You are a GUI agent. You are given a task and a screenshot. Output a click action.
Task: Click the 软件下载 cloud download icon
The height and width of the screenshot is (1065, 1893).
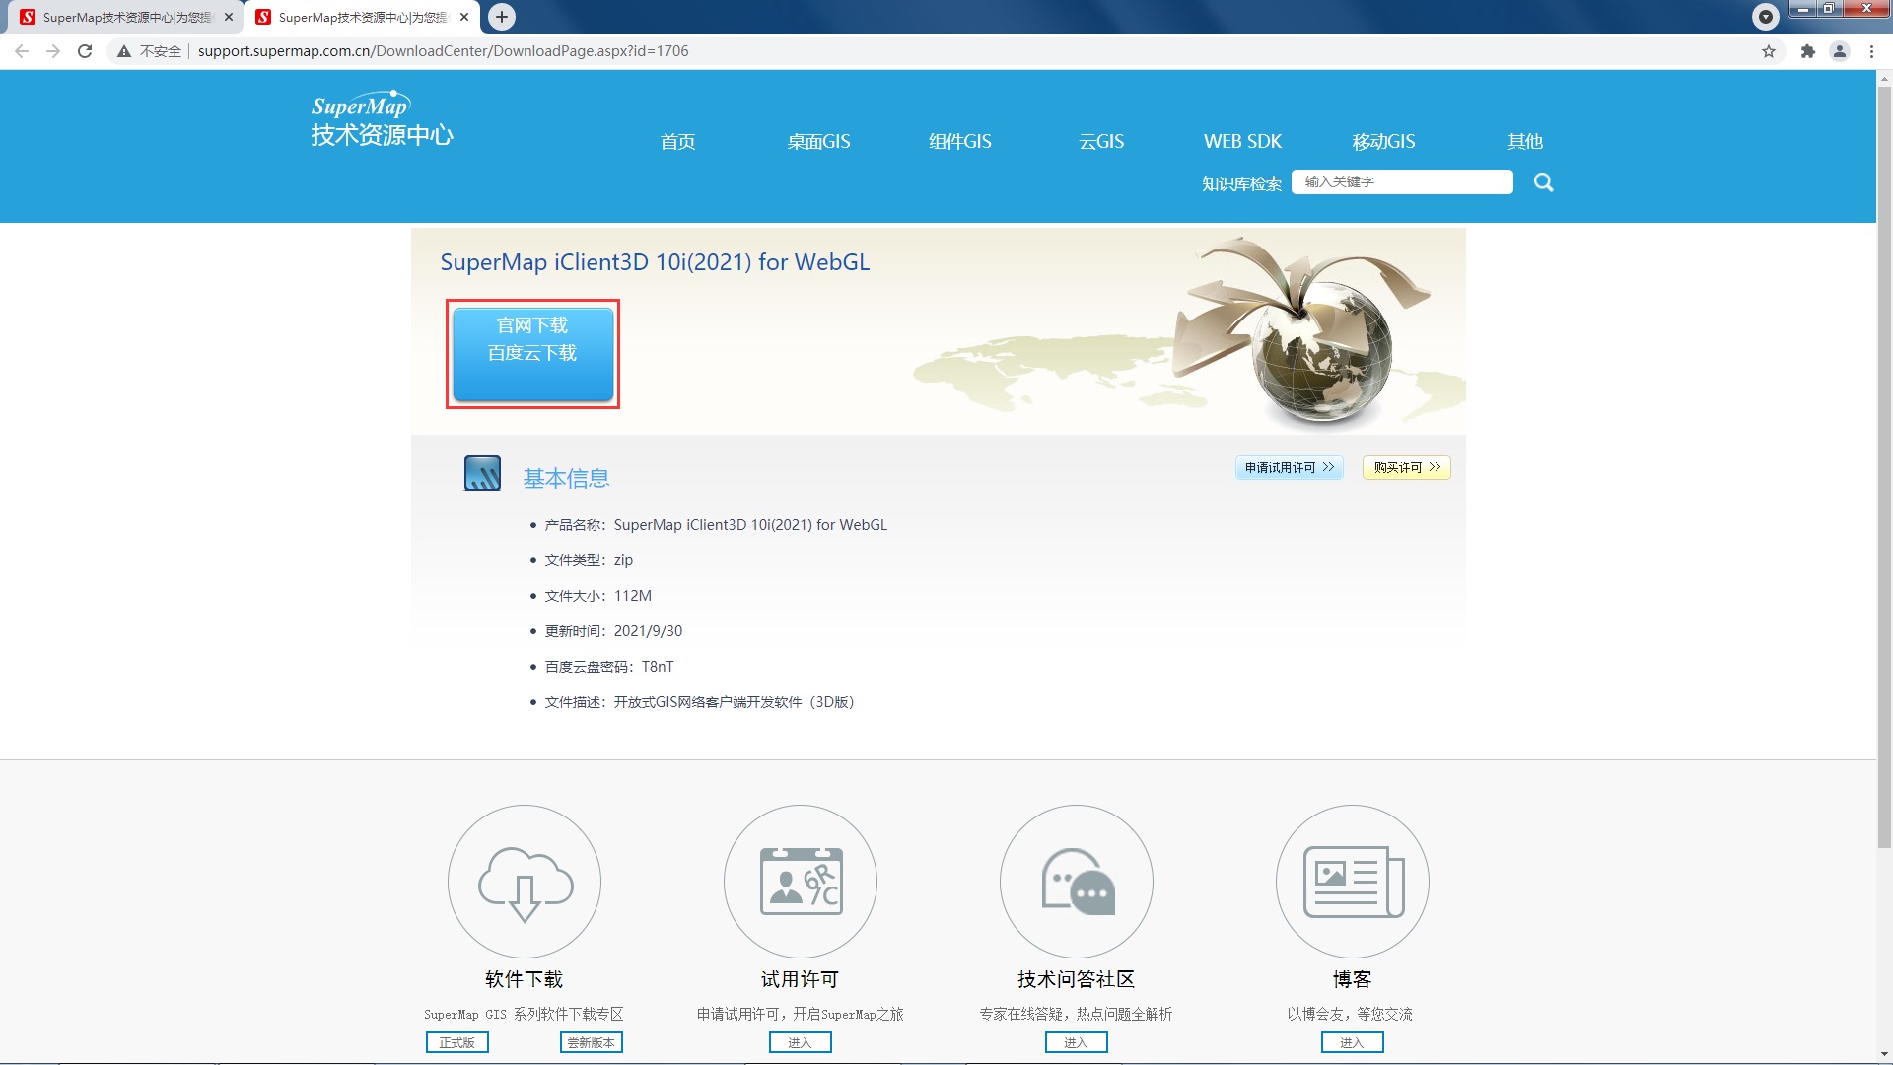point(525,882)
